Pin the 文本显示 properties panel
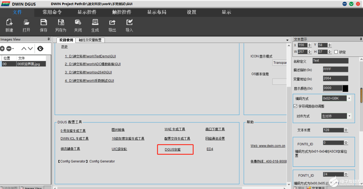The image size is (363, 189). (361, 39)
